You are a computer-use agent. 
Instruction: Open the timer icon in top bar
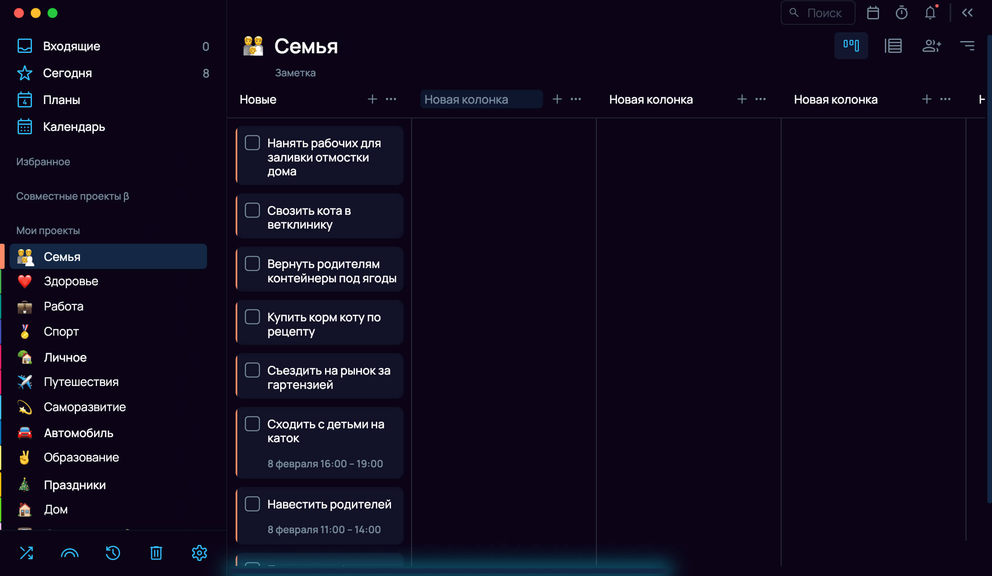tap(902, 13)
